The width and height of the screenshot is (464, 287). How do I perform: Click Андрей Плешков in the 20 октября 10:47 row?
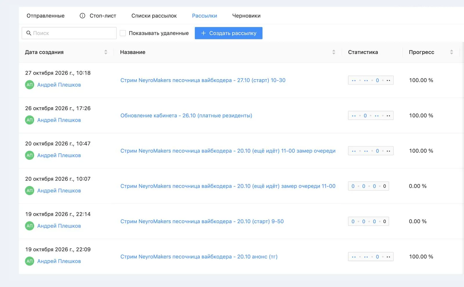pos(59,155)
